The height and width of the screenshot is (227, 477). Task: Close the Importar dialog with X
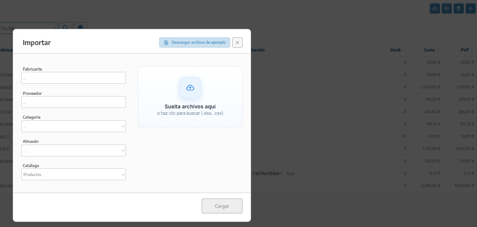click(237, 43)
